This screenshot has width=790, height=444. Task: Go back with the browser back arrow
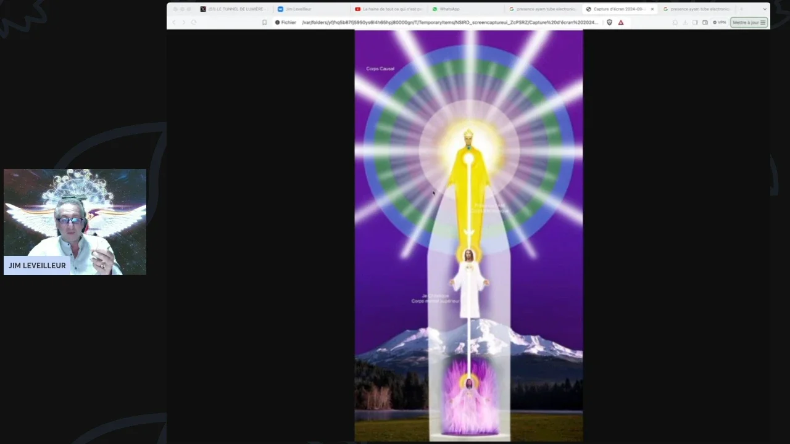(173, 22)
